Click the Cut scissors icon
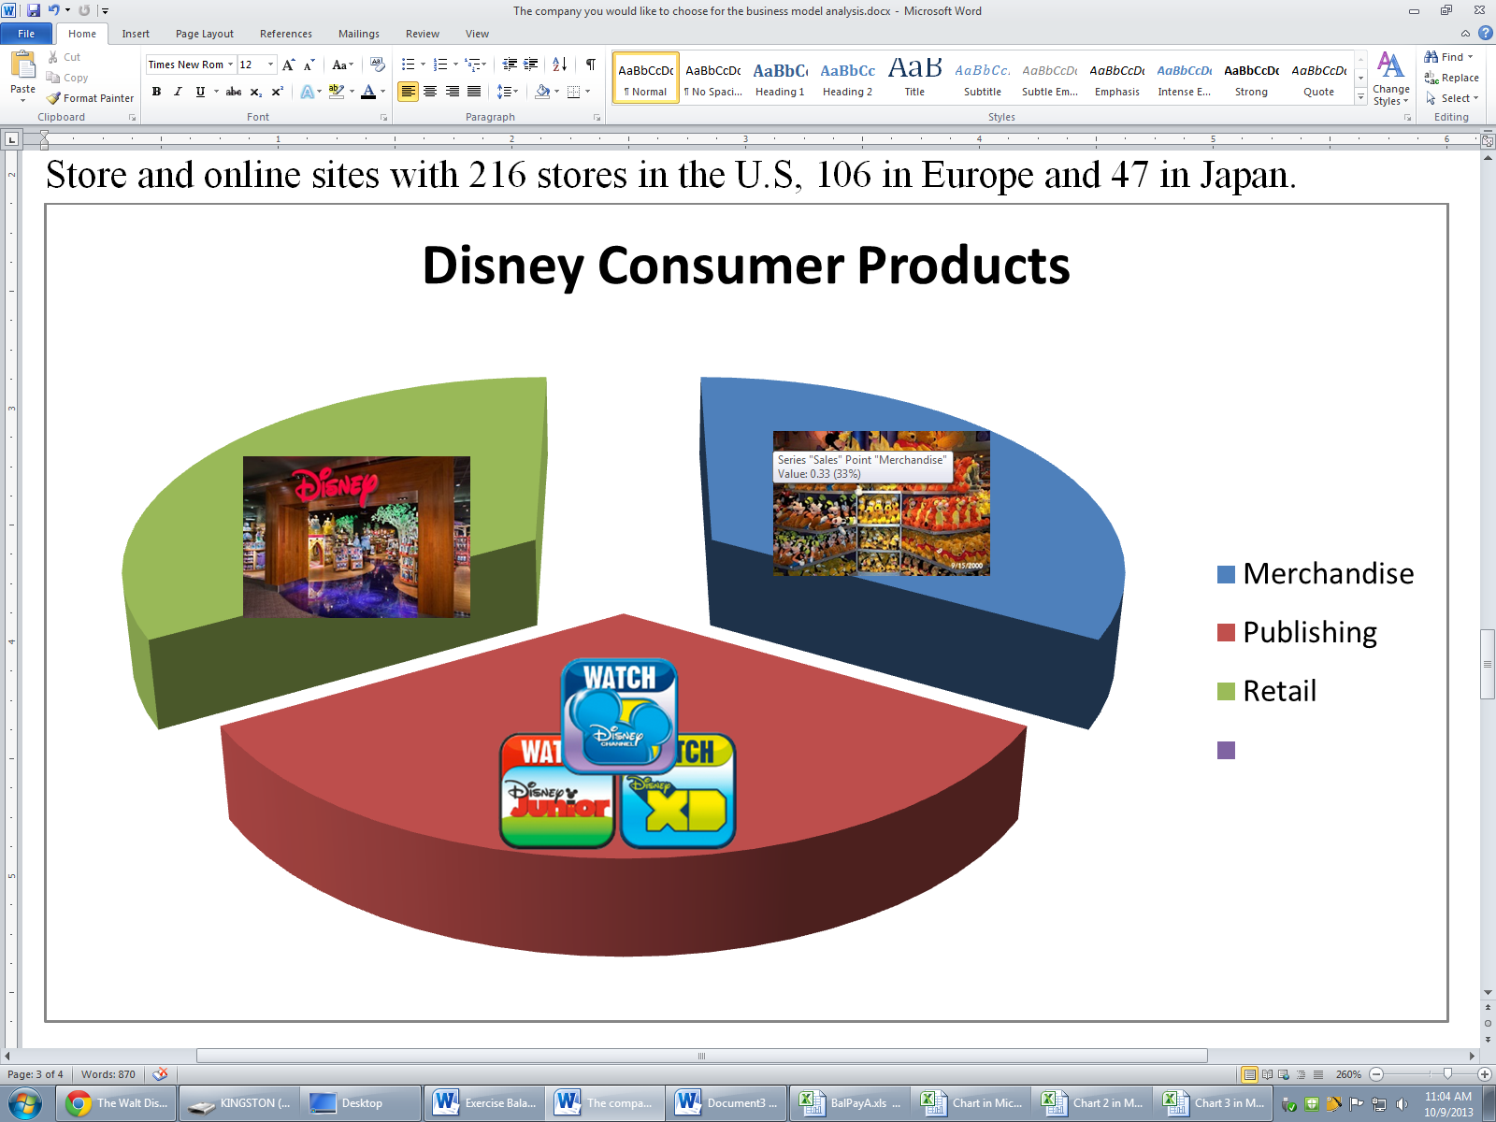Screen dimensions: 1496x1122 coord(53,57)
